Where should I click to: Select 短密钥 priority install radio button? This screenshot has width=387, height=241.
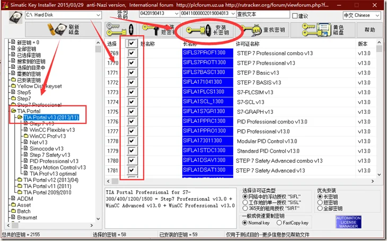coord(320,202)
